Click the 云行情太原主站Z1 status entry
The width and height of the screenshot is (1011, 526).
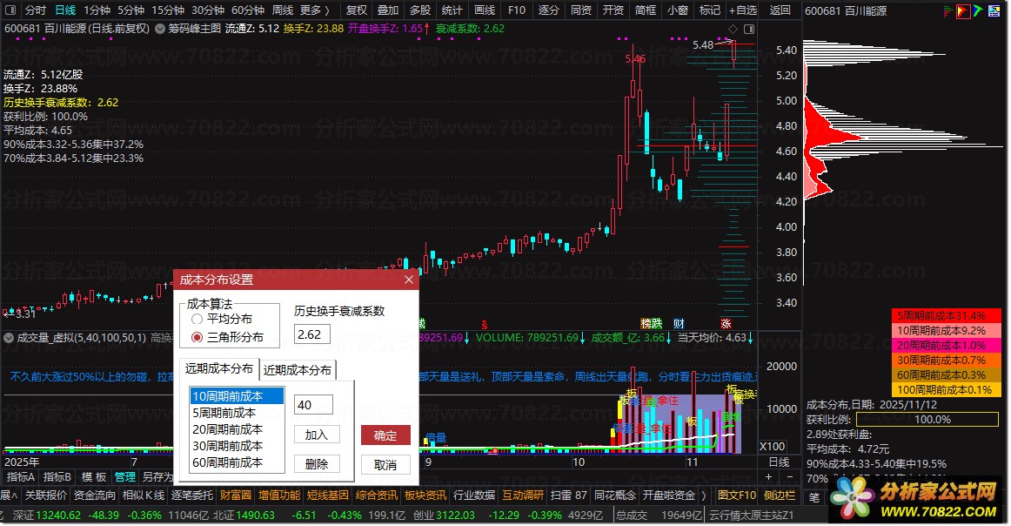[753, 515]
